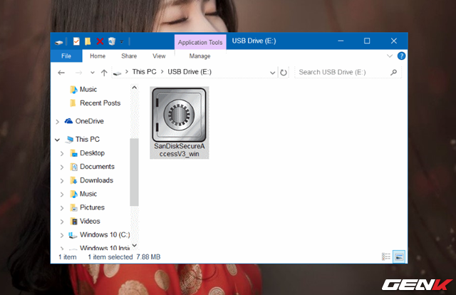Screen dimensions: 456x295
Task: Click the red Delete quick access icon
Action: (100, 41)
